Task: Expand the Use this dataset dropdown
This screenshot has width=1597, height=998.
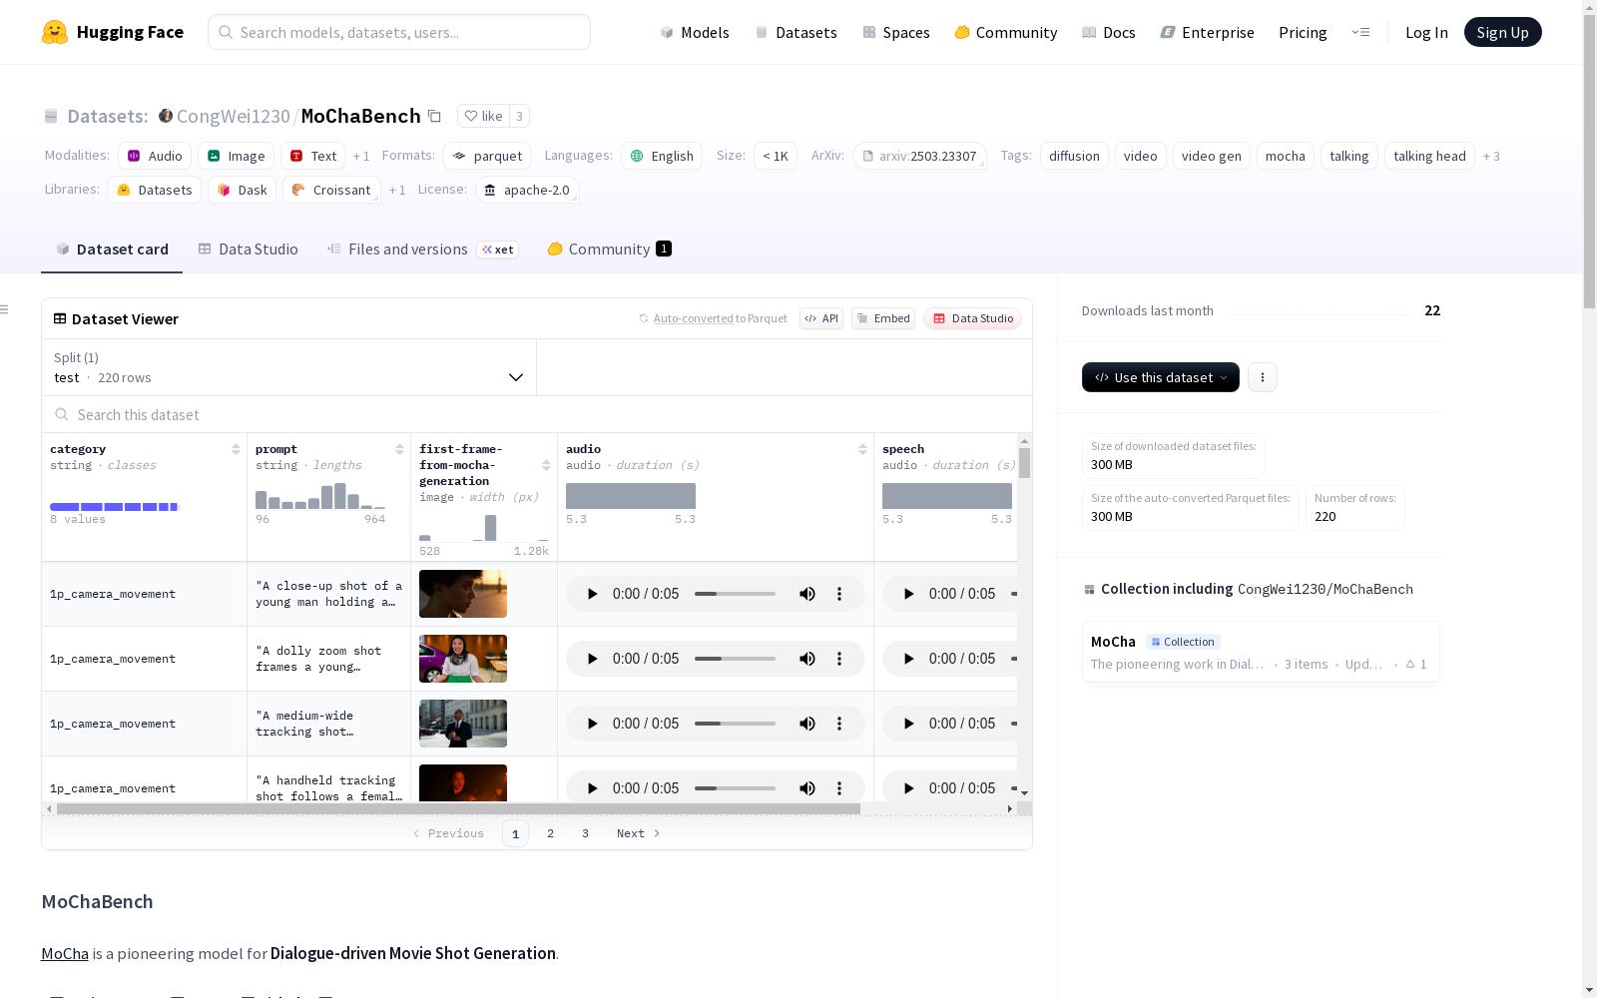Action: click(x=1161, y=377)
